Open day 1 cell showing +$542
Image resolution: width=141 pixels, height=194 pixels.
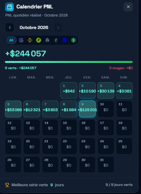[69, 90]
